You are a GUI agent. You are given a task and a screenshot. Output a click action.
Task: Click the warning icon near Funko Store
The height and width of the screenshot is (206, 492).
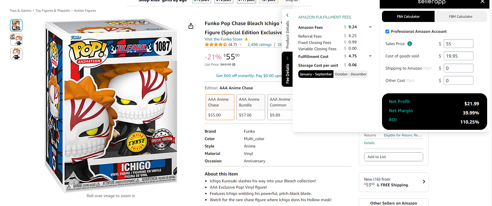coord(246,39)
